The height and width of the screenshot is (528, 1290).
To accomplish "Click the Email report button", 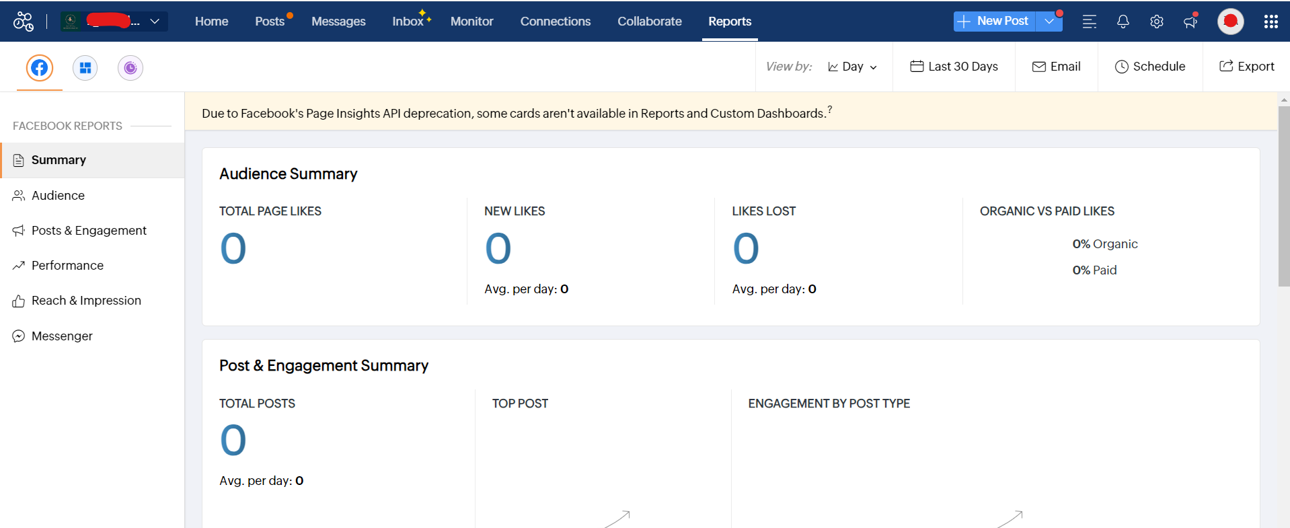I will click(x=1056, y=67).
